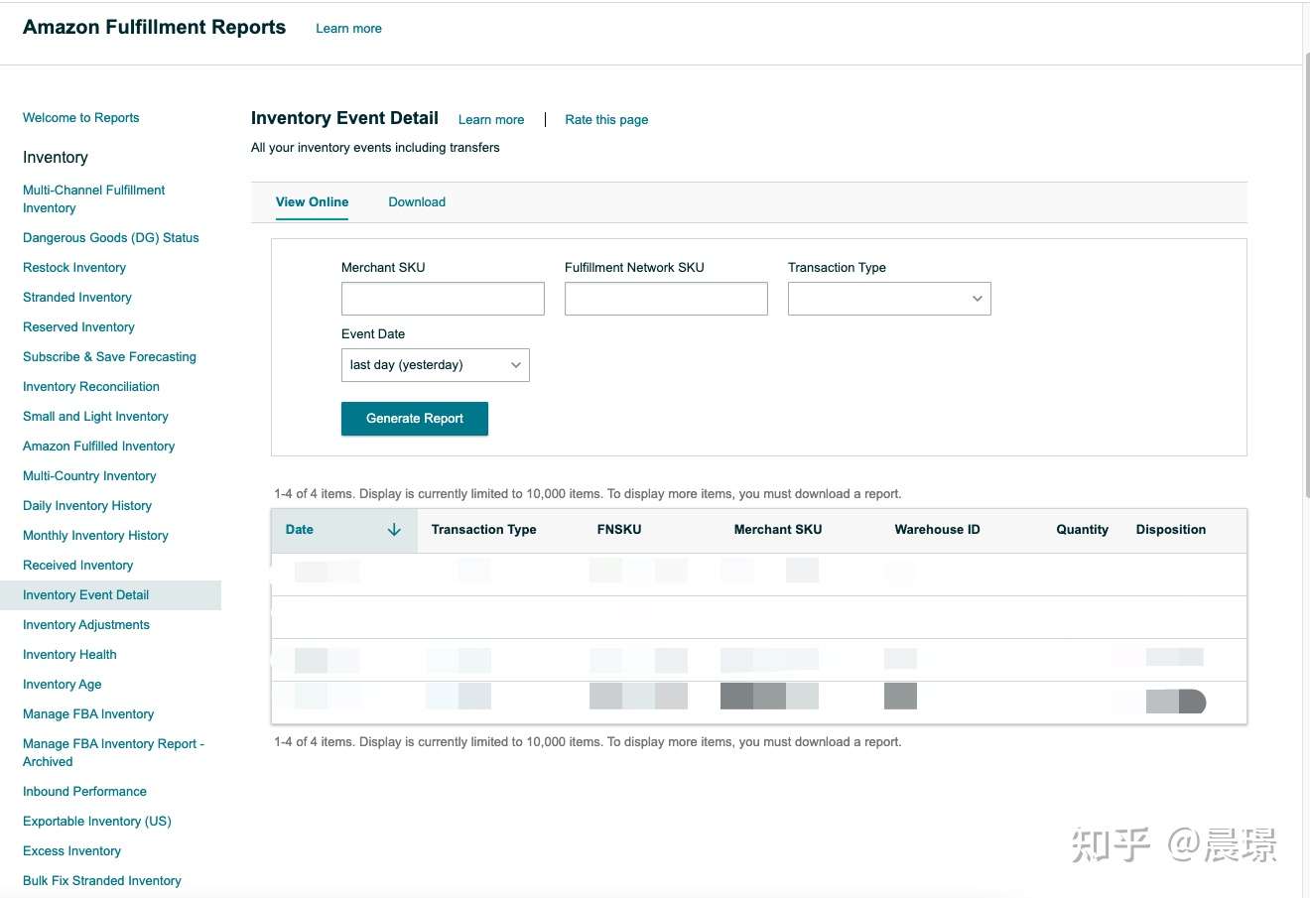Click the Transaction Type column header
This screenshot has height=898, width=1310.
(x=483, y=530)
